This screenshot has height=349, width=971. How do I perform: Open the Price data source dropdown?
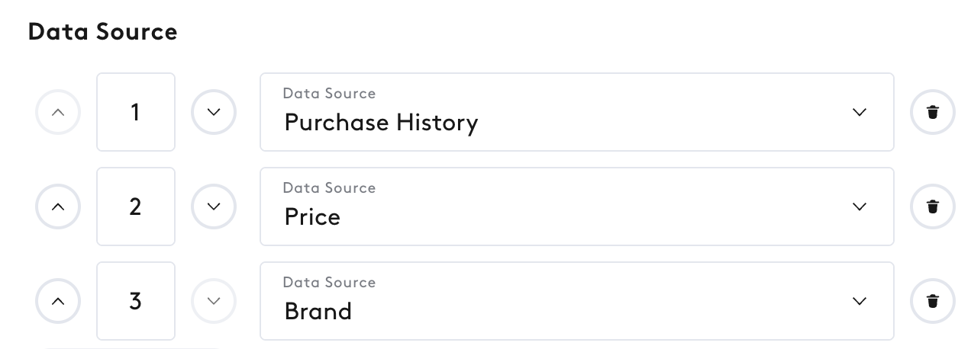(x=577, y=207)
